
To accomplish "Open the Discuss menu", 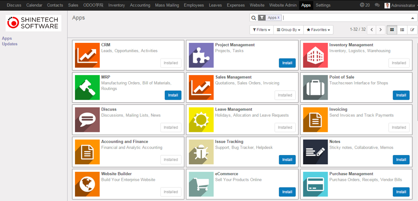I will point(14,5).
